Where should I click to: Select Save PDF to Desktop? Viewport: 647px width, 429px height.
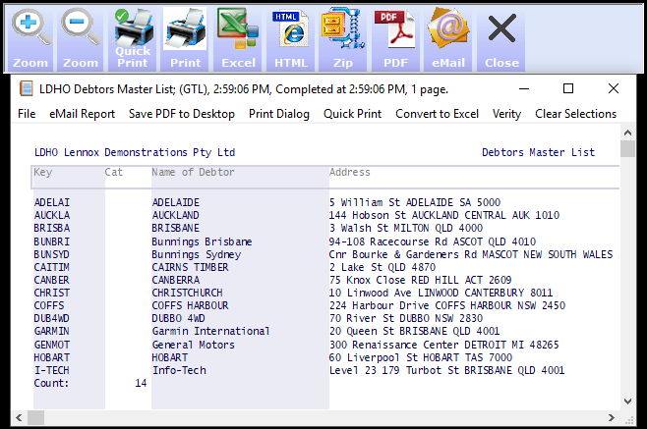182,114
